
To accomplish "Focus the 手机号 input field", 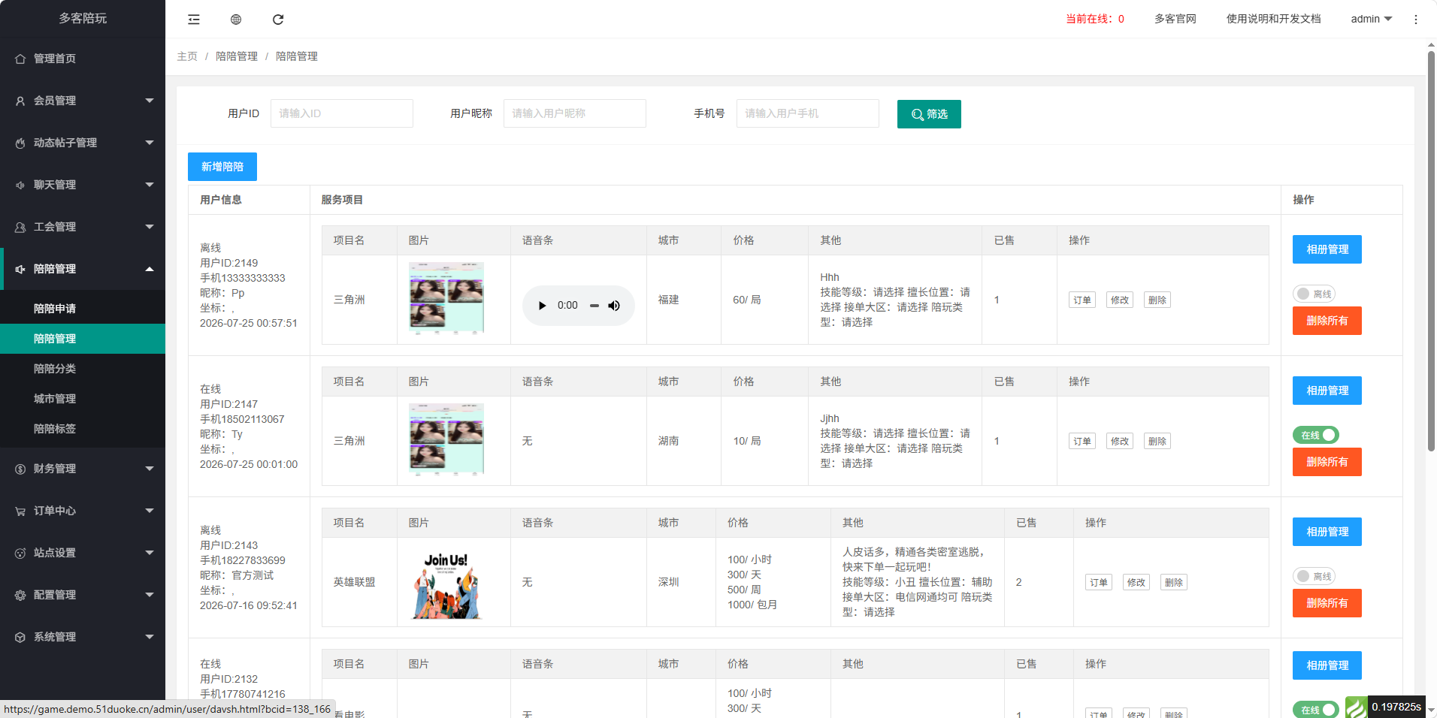I will tap(808, 113).
